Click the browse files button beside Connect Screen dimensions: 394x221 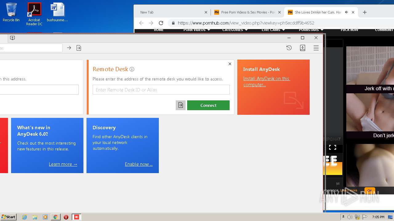click(x=181, y=105)
